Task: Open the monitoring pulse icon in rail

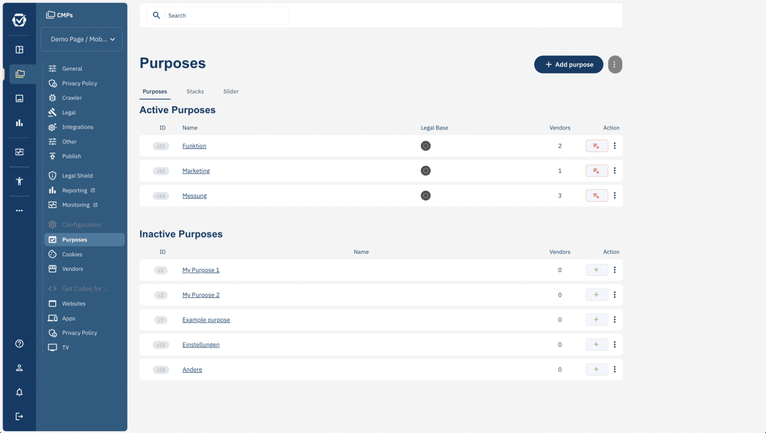Action: click(x=19, y=152)
